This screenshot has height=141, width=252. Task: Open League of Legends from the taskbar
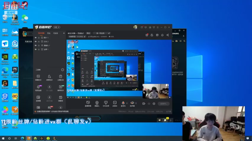click(x=54, y=138)
